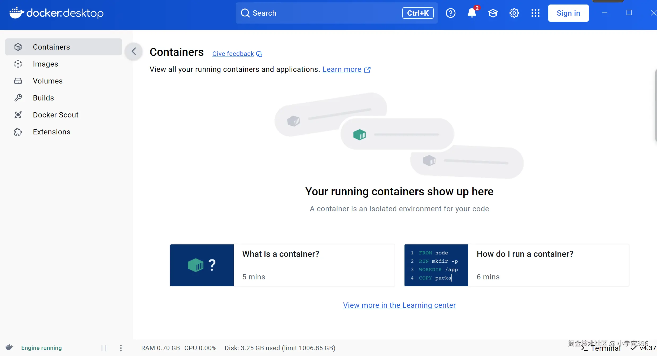
Task: Open the help question mark icon
Action: point(450,13)
